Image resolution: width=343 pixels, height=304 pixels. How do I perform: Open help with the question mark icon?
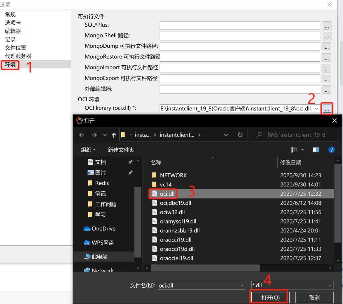pos(332,150)
